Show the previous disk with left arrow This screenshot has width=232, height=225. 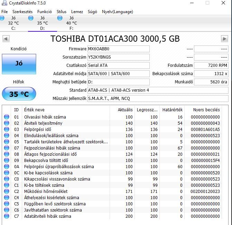pos(6,39)
